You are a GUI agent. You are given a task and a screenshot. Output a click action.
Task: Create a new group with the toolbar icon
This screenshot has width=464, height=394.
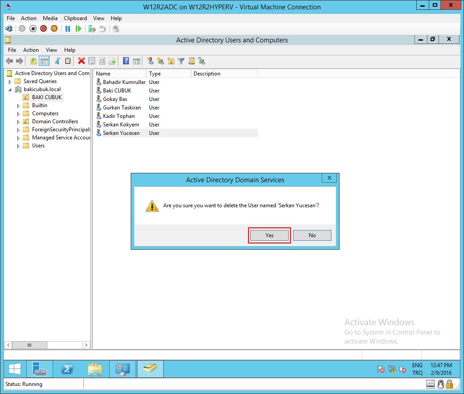tap(161, 61)
